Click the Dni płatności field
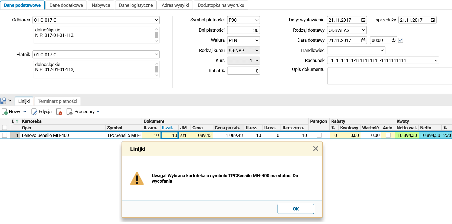Screen dimensions: 452x224 coord(244,30)
